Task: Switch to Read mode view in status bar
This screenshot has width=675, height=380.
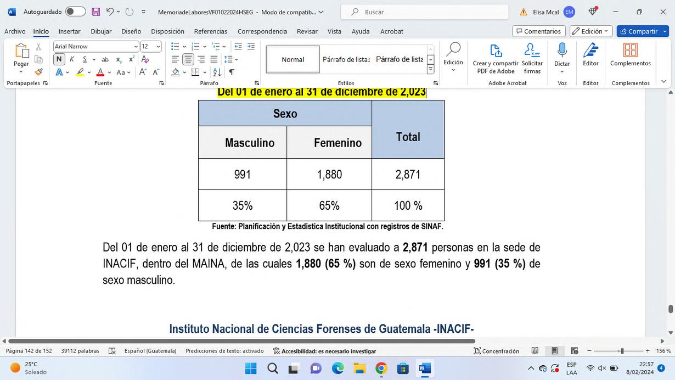Action: [535, 351]
